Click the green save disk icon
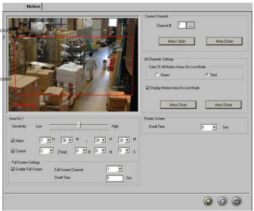 point(208,201)
